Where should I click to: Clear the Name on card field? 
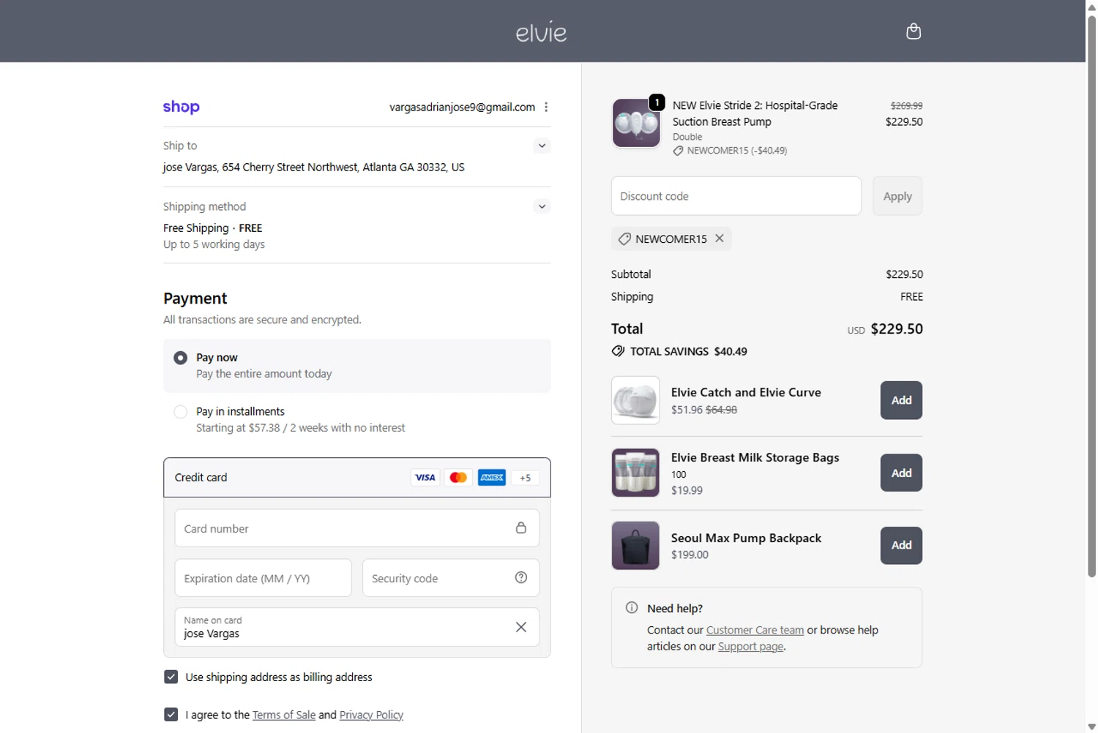(521, 627)
